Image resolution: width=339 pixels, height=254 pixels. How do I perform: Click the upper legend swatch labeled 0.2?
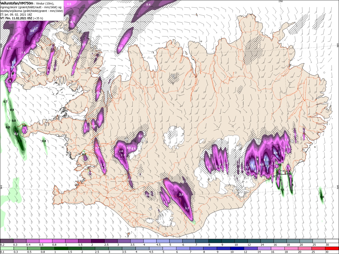[x=7, y=241]
